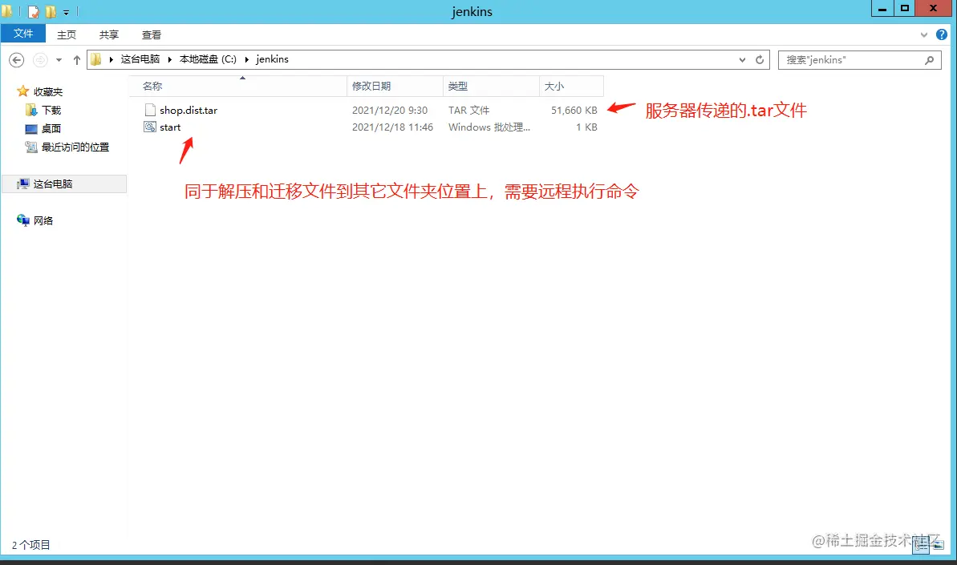
Task: Click the 2021/12/18 11:46 date cell
Action: (x=392, y=127)
